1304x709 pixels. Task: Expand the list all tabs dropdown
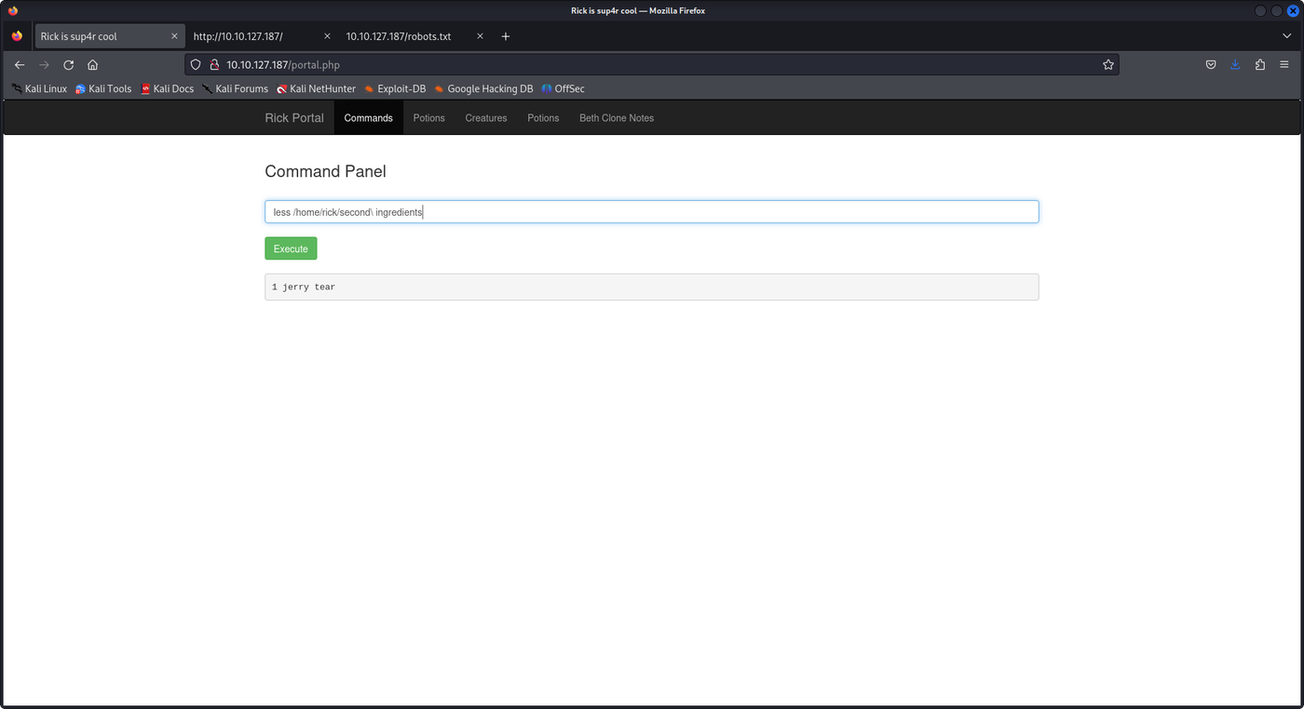coord(1287,36)
